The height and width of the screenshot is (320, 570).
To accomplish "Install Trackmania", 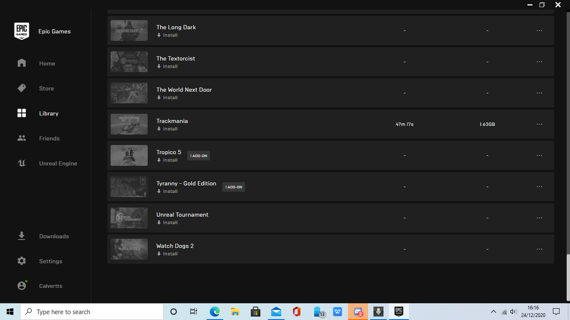I will point(167,129).
